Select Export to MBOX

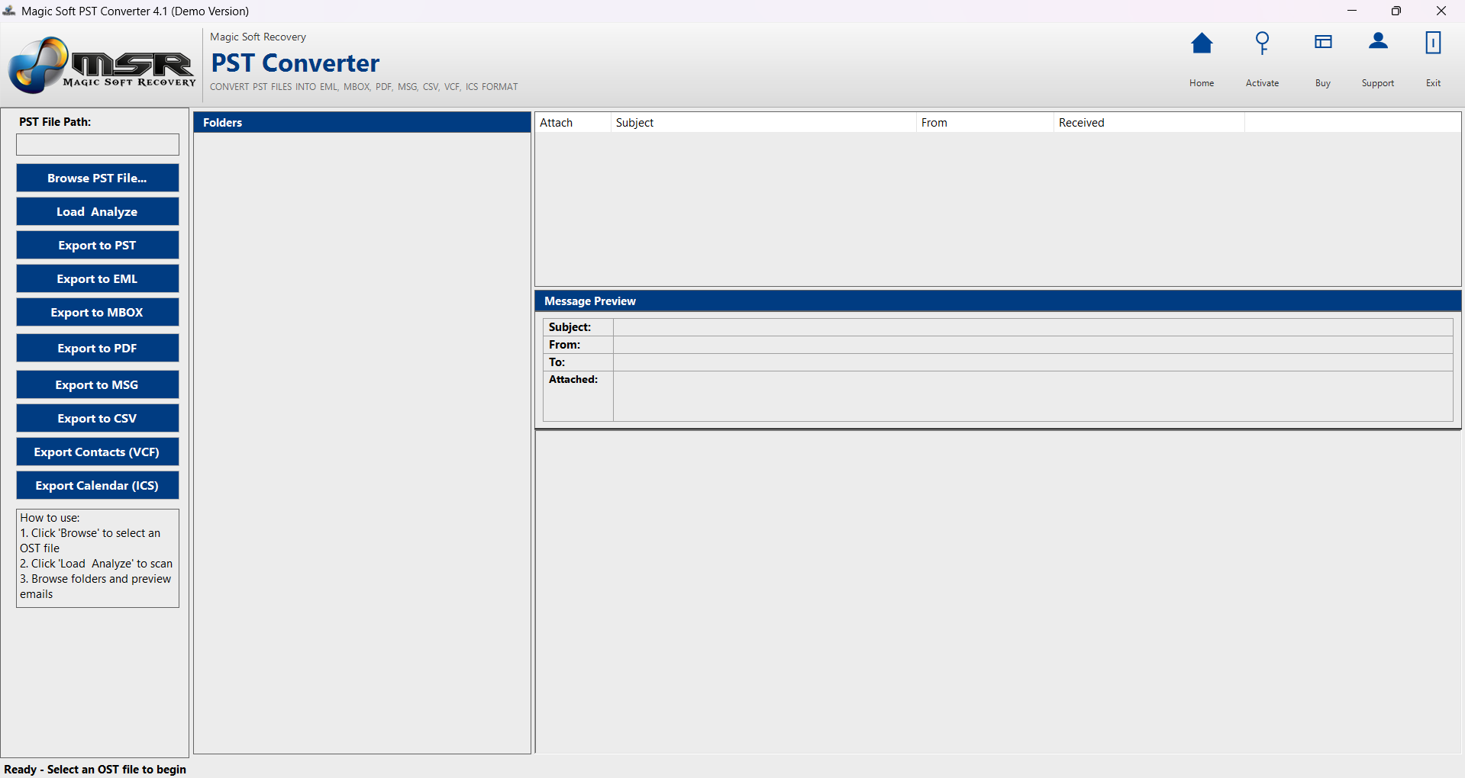click(x=98, y=312)
